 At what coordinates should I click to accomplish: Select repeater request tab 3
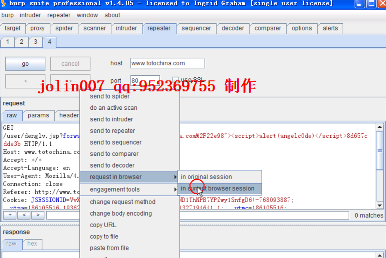click(x=36, y=42)
